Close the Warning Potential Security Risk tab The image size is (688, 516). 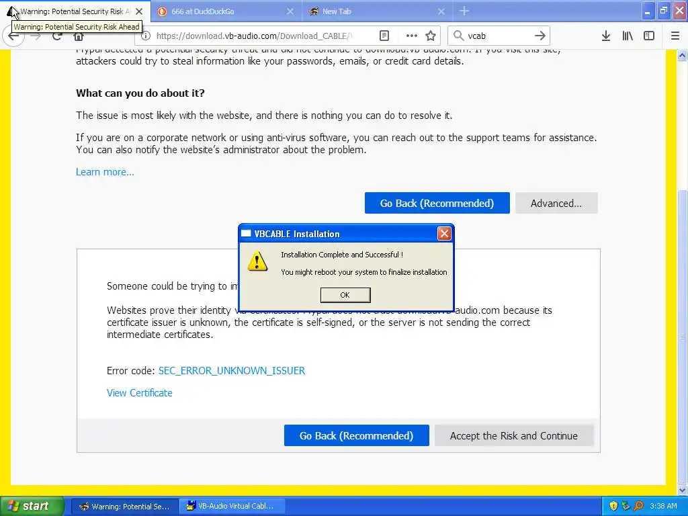[139, 11]
